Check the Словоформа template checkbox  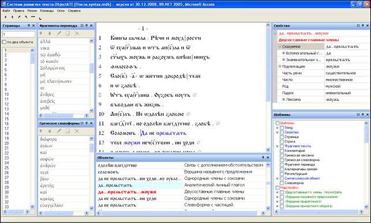point(281,183)
